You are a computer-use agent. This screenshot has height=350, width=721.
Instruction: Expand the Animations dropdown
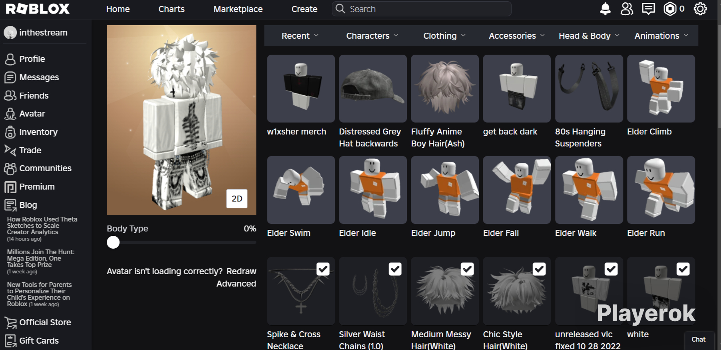click(x=661, y=36)
